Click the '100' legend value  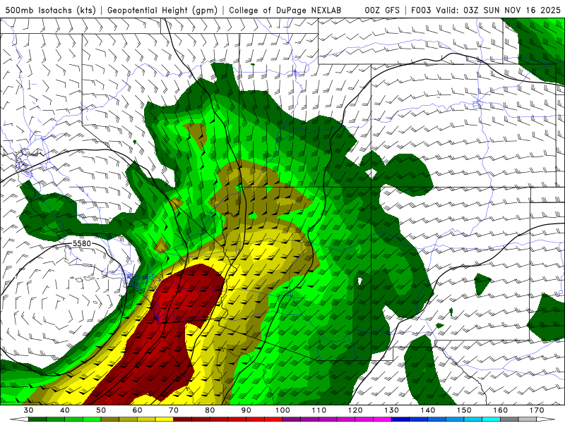[x=282, y=410]
